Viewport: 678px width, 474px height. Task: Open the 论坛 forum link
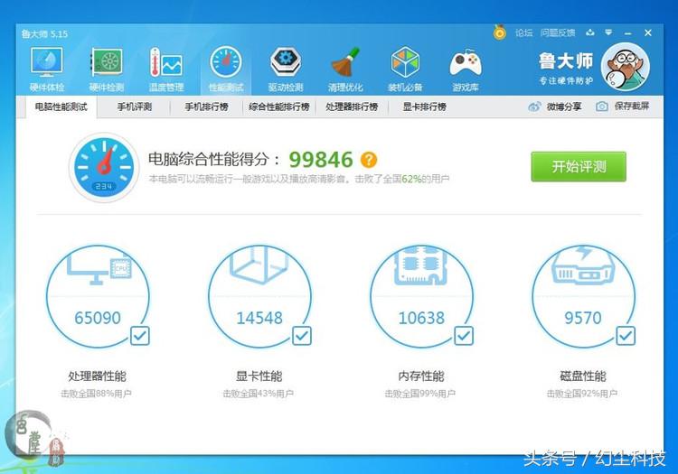(x=523, y=33)
